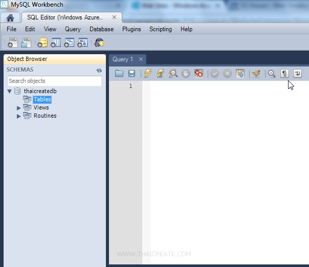Image resolution: width=309 pixels, height=267 pixels.
Task: Click the reconnect to DBMS icon
Action: point(99,42)
